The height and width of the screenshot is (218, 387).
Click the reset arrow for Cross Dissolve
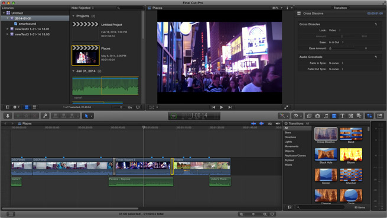(376, 24)
